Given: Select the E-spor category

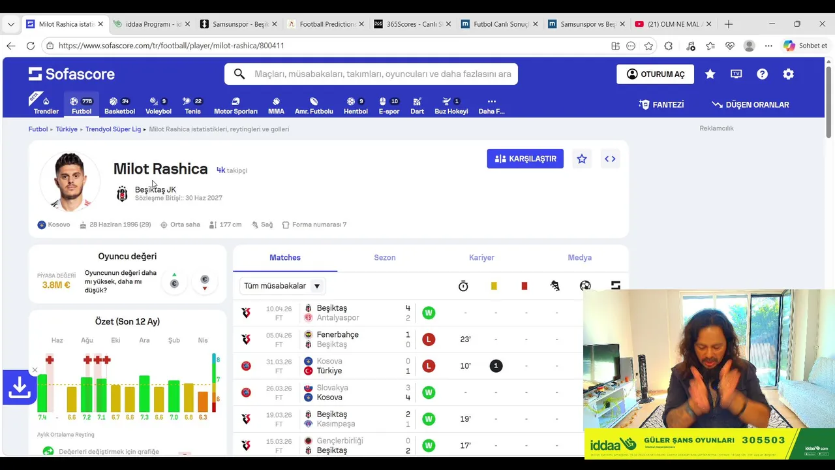Looking at the screenshot, I should 389,106.
